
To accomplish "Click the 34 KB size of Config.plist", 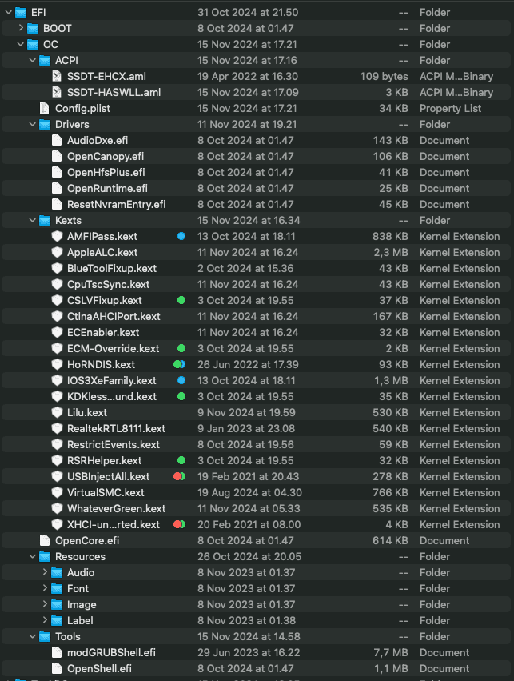I will [393, 109].
